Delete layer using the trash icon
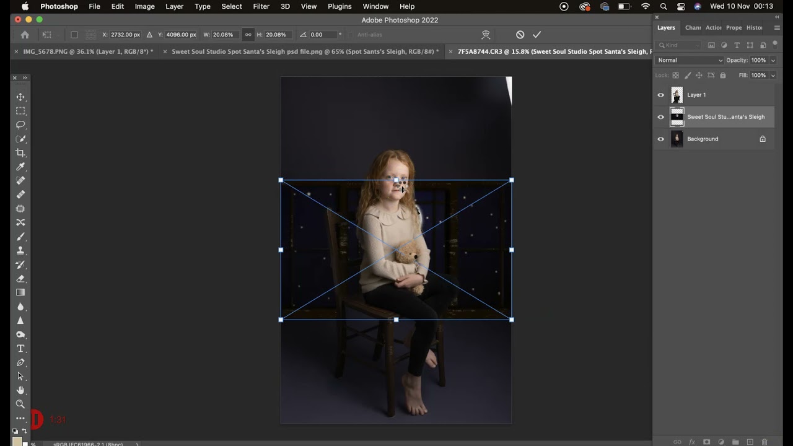Screen dimensions: 793x446 tap(765, 442)
